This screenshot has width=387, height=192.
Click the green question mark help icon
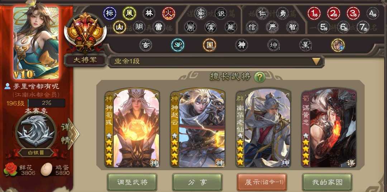click(x=260, y=77)
